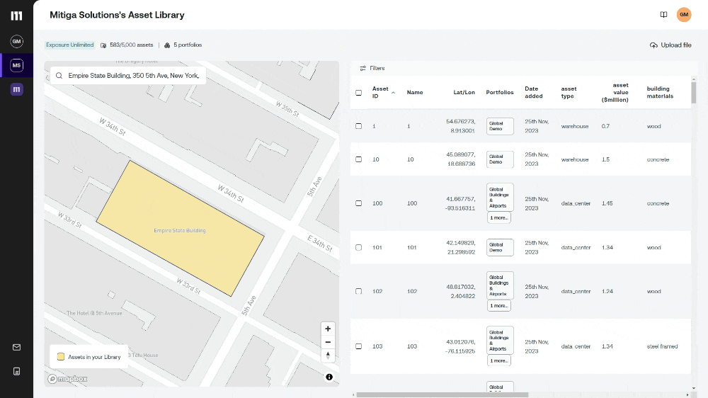The width and height of the screenshot is (708, 398).
Task: Open the GM account icon in sidebar
Action: 17,41
